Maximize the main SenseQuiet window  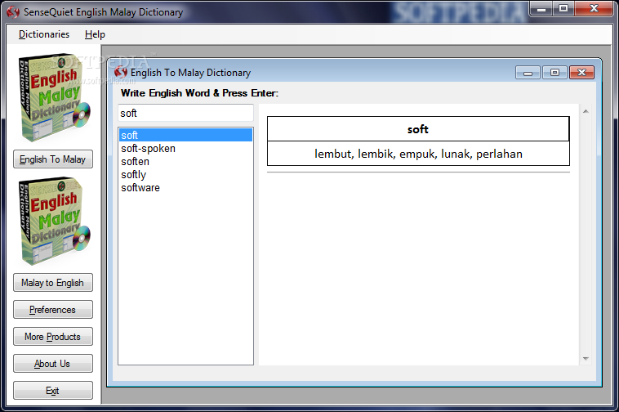click(x=563, y=8)
